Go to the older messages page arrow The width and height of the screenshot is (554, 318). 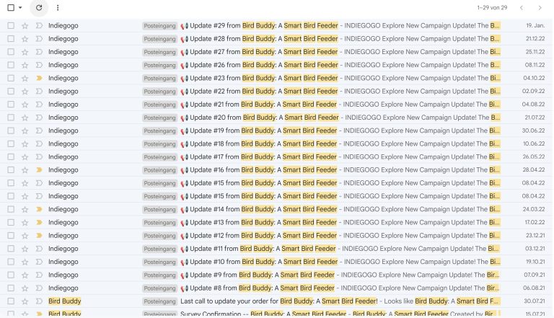coord(540,8)
